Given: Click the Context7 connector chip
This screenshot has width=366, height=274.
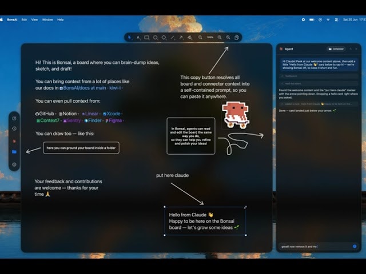Looking at the screenshot, I should pyautogui.click(x=48, y=120).
